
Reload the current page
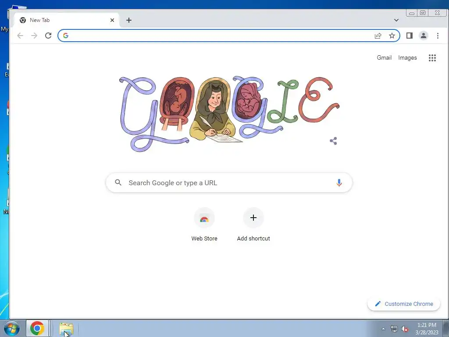(48, 36)
